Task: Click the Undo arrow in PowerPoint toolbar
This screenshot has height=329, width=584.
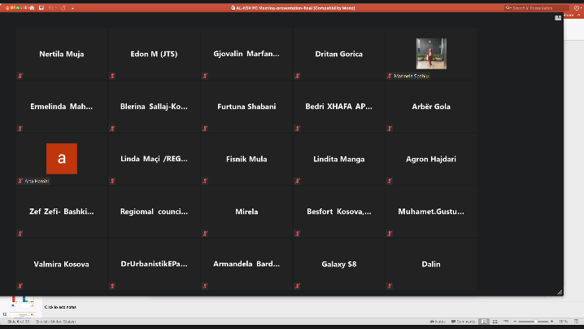Action: click(x=51, y=8)
